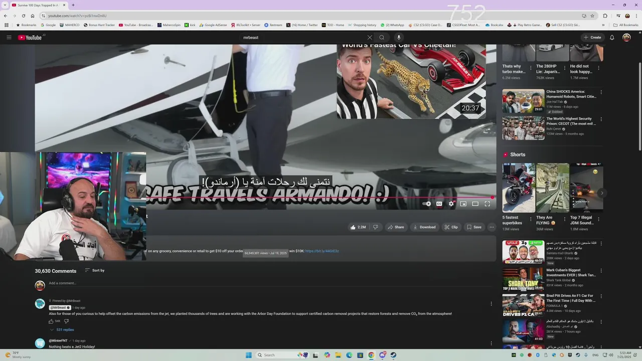642x361 pixels.
Task: Toggle autoplay switch in the player
Action: [427, 204]
